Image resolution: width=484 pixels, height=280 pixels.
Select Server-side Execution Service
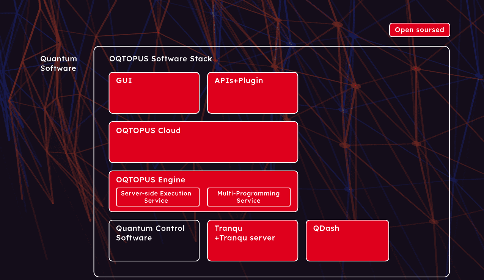tap(157, 197)
